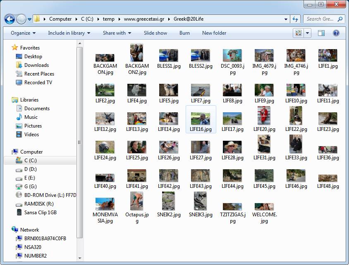Select drive D (D:)
Image resolution: width=349 pixels, height=265 pixels.
click(x=31, y=169)
